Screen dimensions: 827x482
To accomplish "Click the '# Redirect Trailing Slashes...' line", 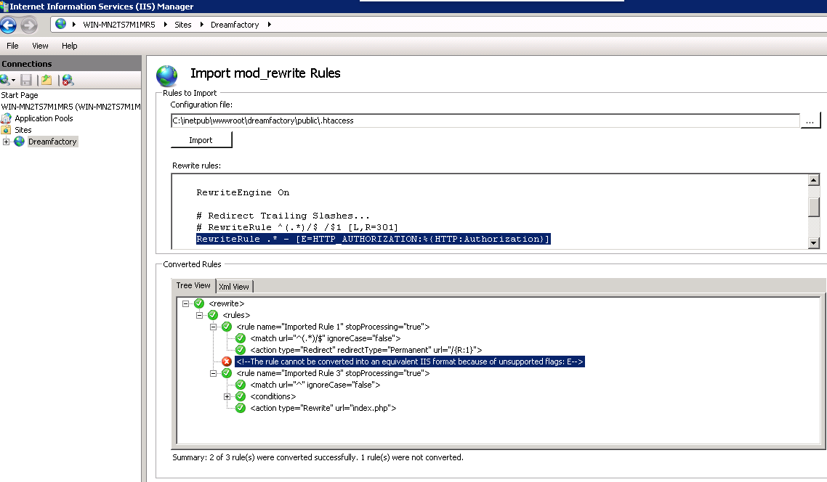I will 283,216.
